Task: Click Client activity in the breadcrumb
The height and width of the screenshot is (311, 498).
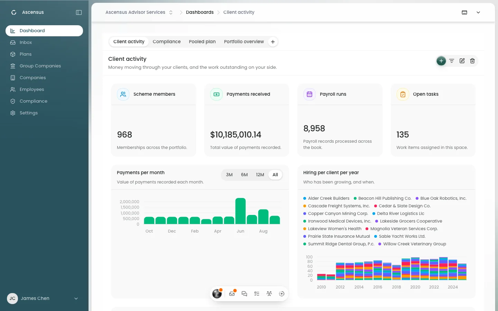Action: tap(239, 12)
